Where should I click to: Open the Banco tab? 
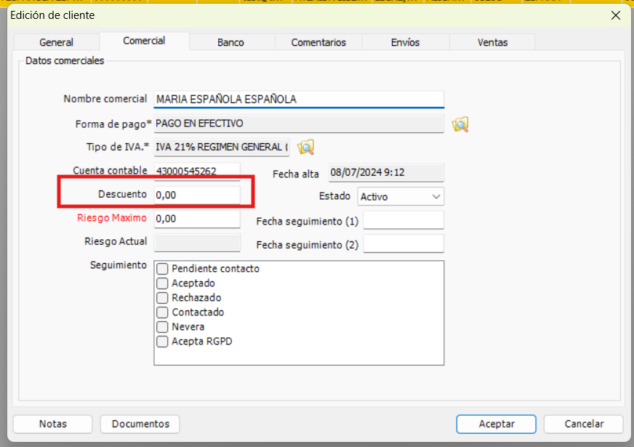pyautogui.click(x=231, y=42)
